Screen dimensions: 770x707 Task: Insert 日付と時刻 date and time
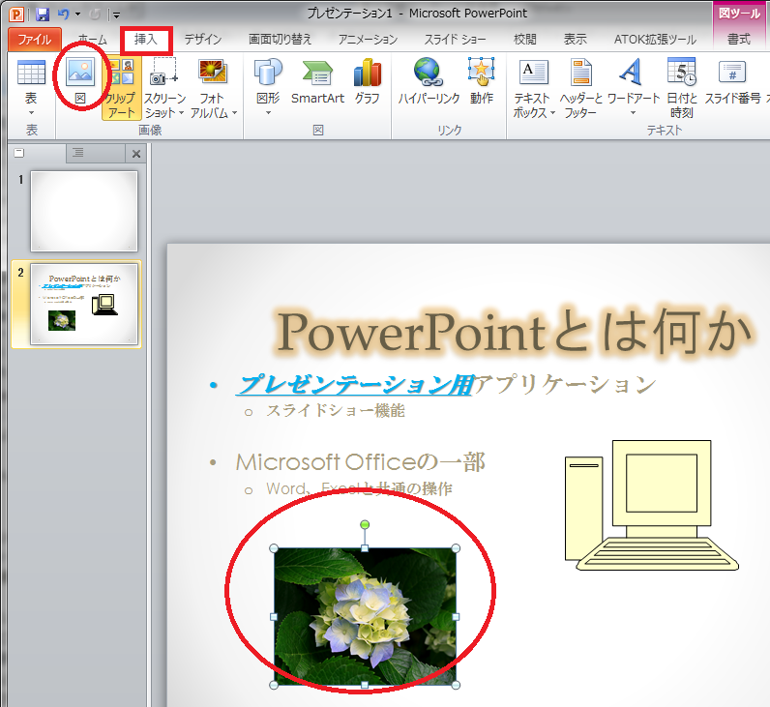click(x=682, y=88)
